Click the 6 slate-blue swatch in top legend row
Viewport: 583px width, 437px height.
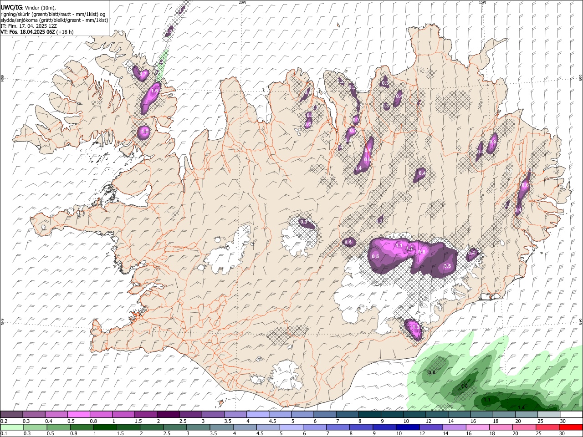(325, 414)
